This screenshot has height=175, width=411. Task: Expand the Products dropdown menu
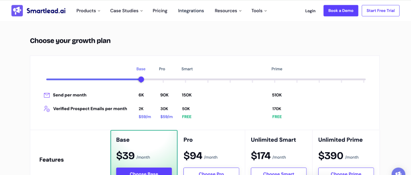point(88,11)
